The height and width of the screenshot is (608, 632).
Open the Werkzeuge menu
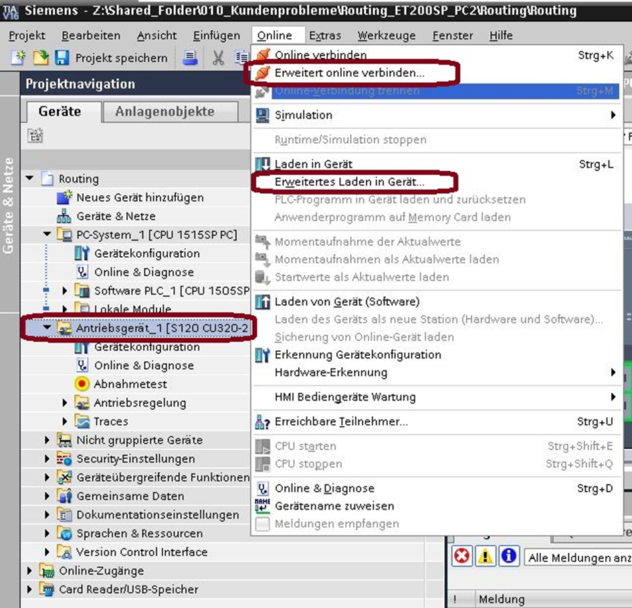click(x=387, y=35)
